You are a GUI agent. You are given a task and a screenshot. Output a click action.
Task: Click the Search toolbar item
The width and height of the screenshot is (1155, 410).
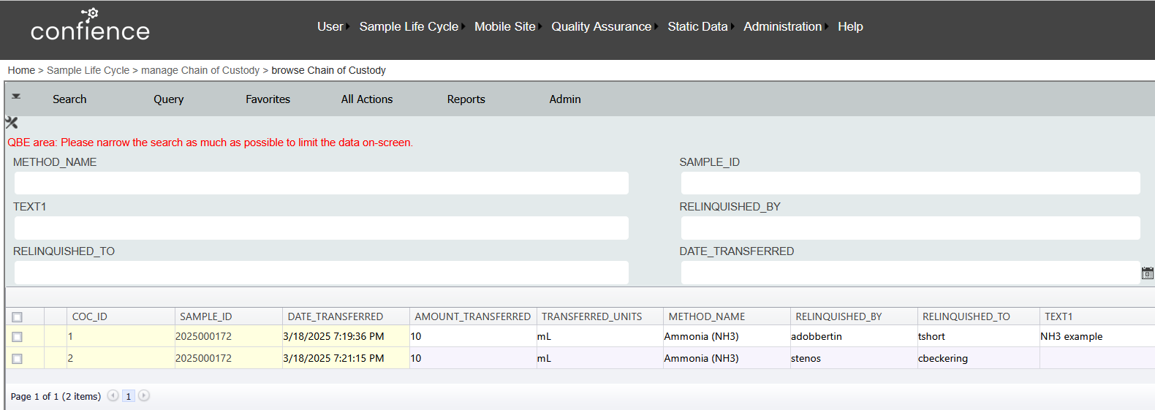[69, 99]
